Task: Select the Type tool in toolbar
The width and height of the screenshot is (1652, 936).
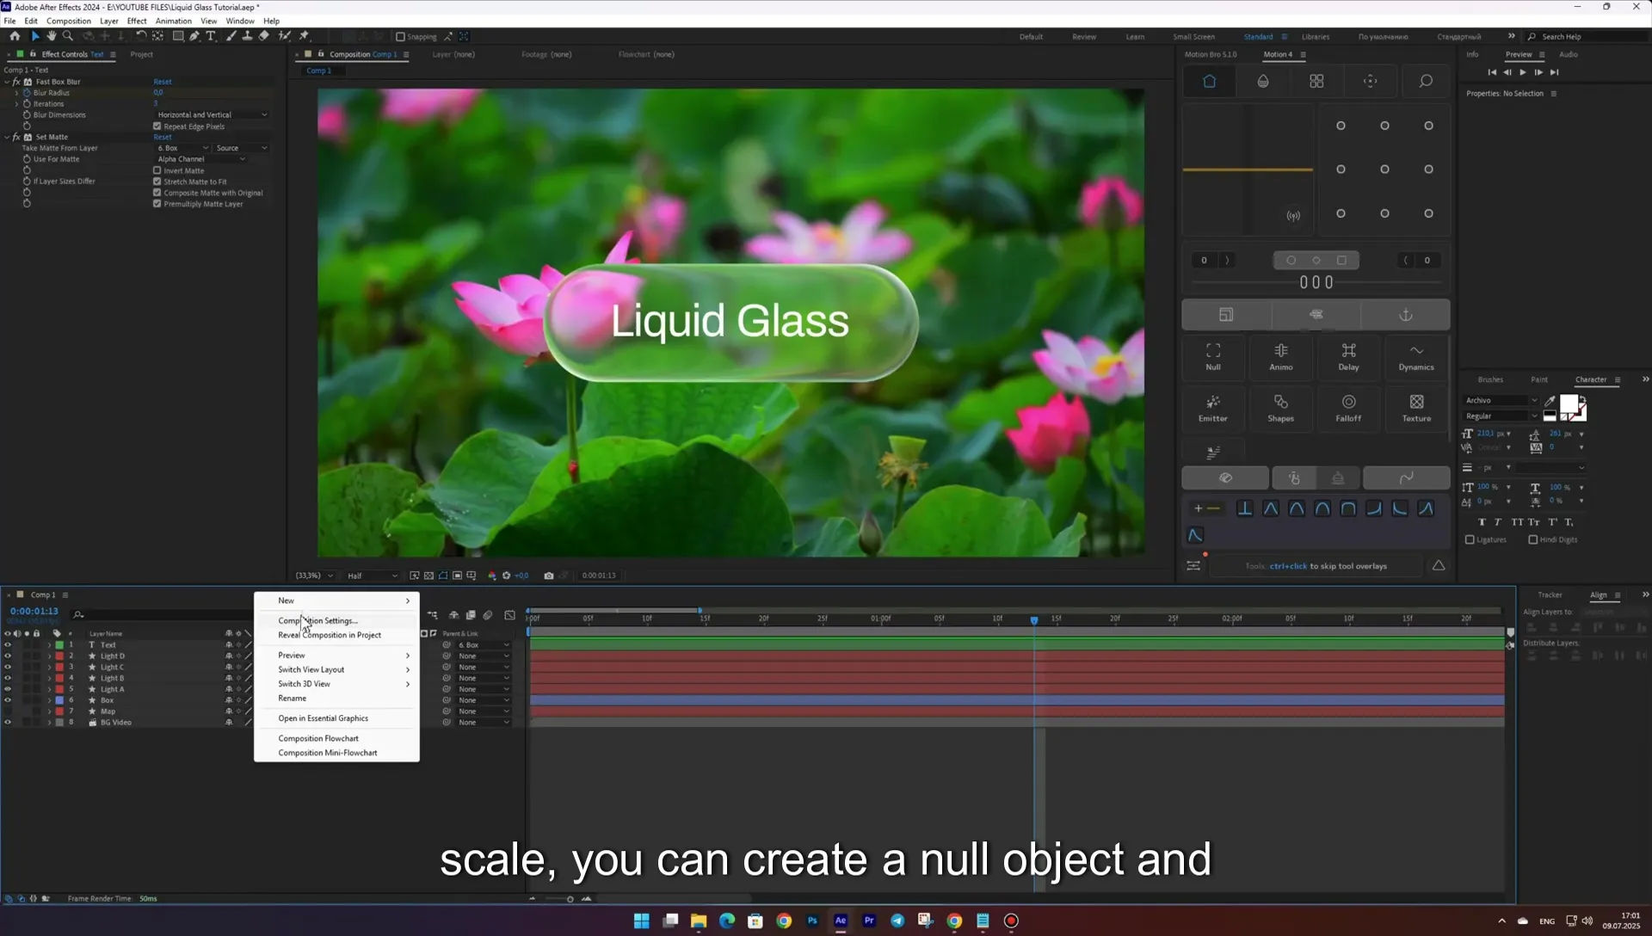Action: coord(211,36)
